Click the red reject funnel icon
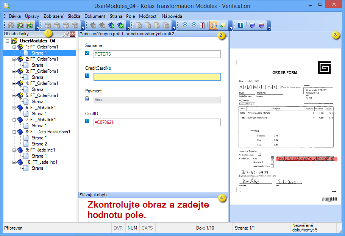This screenshot has width=345, height=236. click(261, 25)
